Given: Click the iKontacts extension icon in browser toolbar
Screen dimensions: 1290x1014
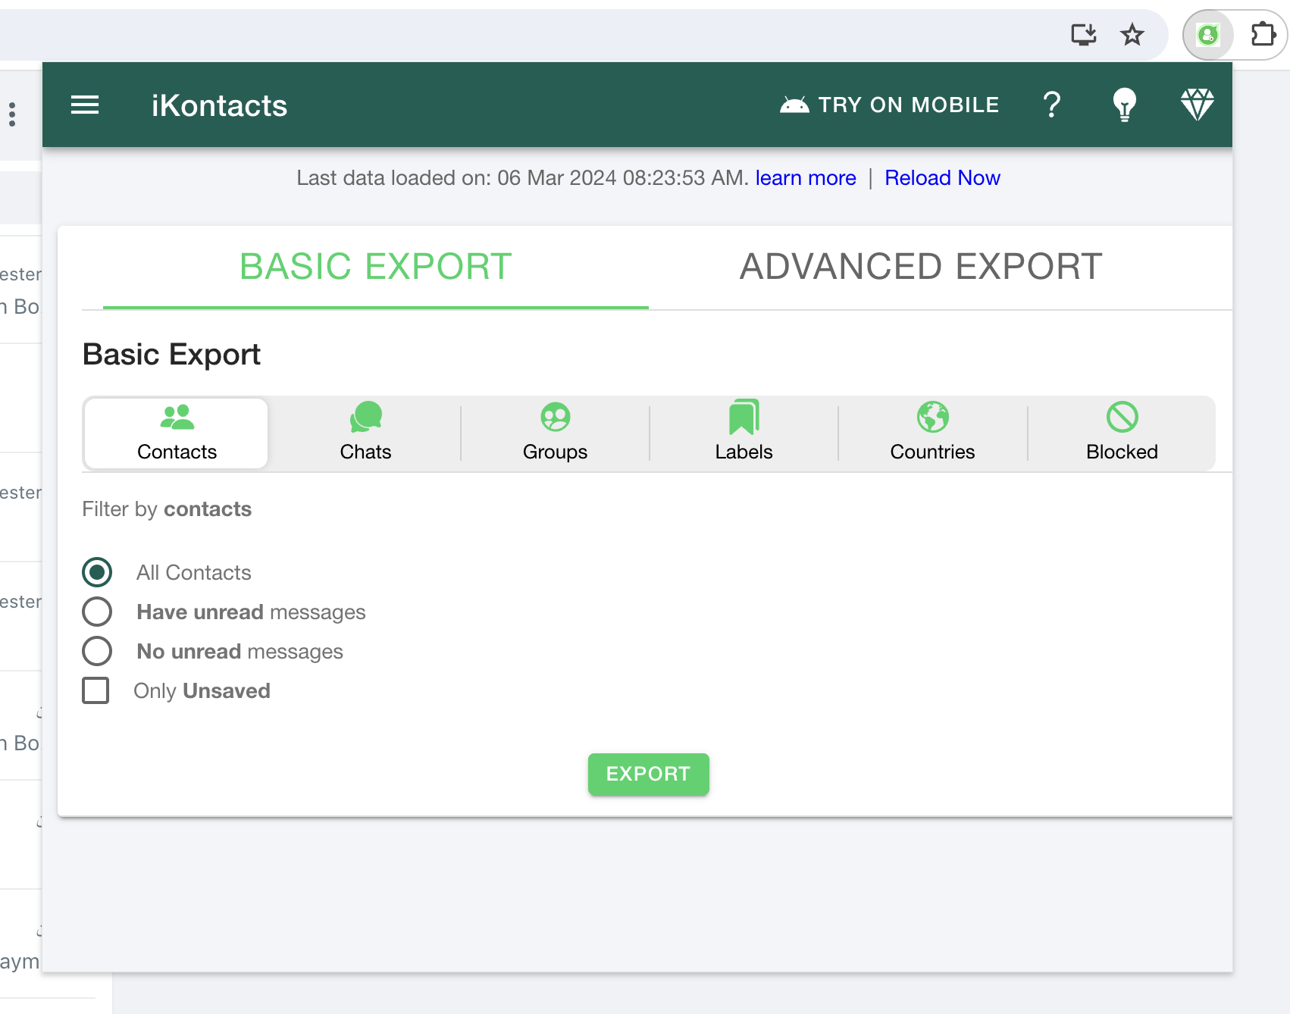Looking at the screenshot, I should pyautogui.click(x=1208, y=35).
